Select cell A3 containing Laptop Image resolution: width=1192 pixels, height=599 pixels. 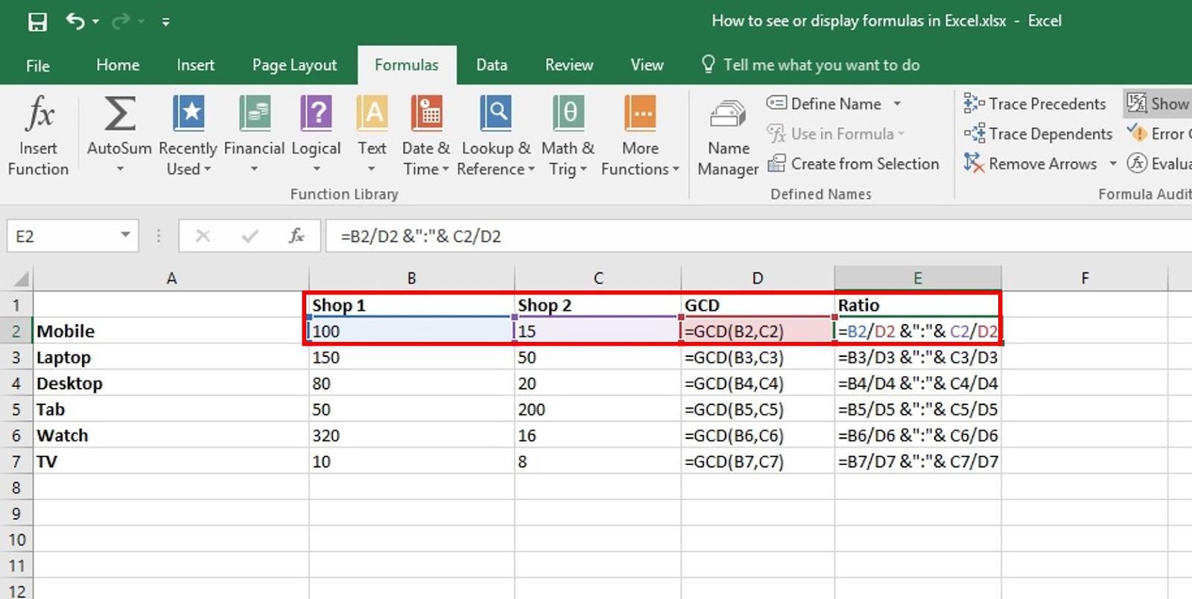171,358
